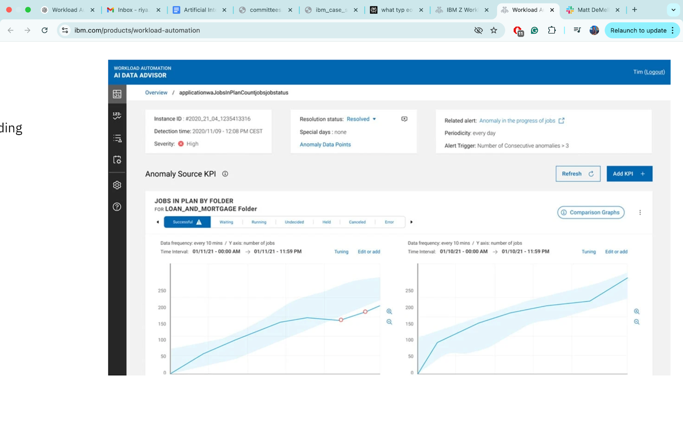Click the Logout link next to Tim
The image size is (683, 426).
[x=654, y=72]
